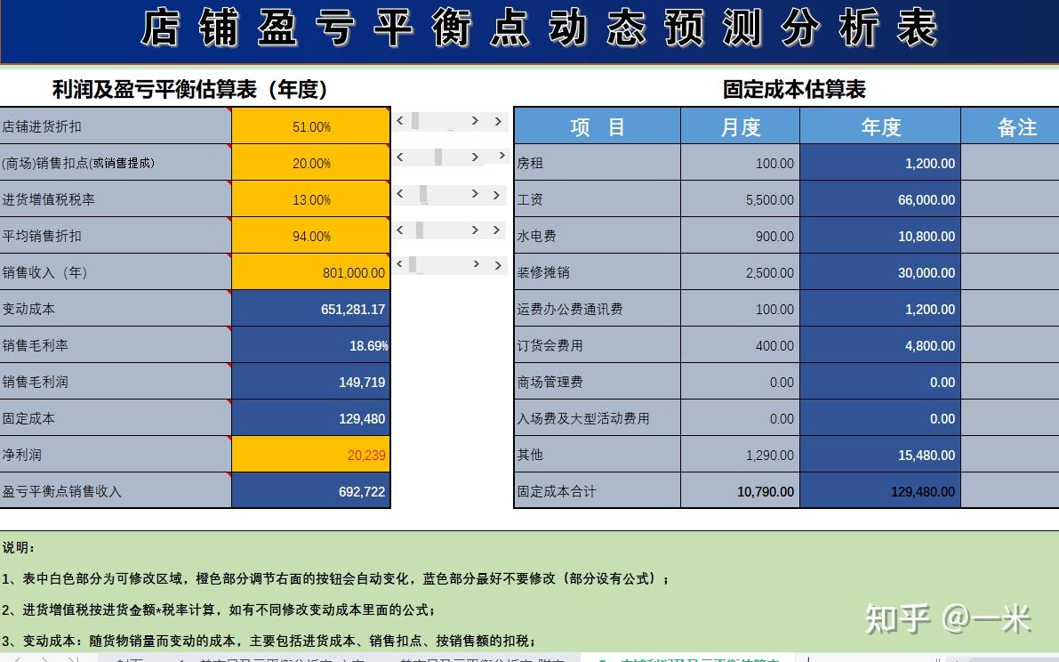Click left arrow on 平均销售折扣 scrollbar
The image size is (1059, 662).
(402, 229)
